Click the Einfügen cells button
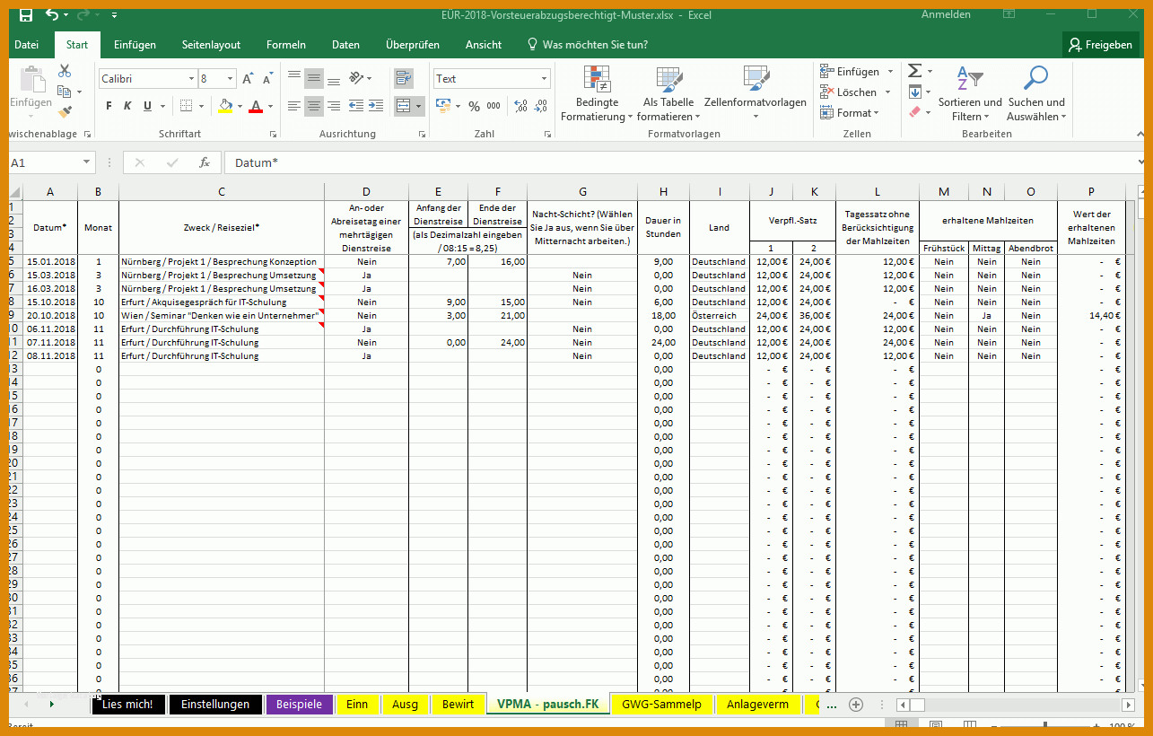 pyautogui.click(x=850, y=72)
